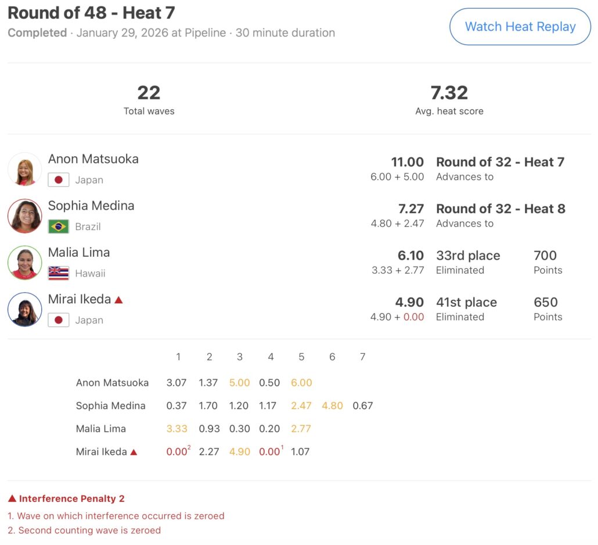Open Anon Matsuoka's profile photo

pyautogui.click(x=25, y=169)
